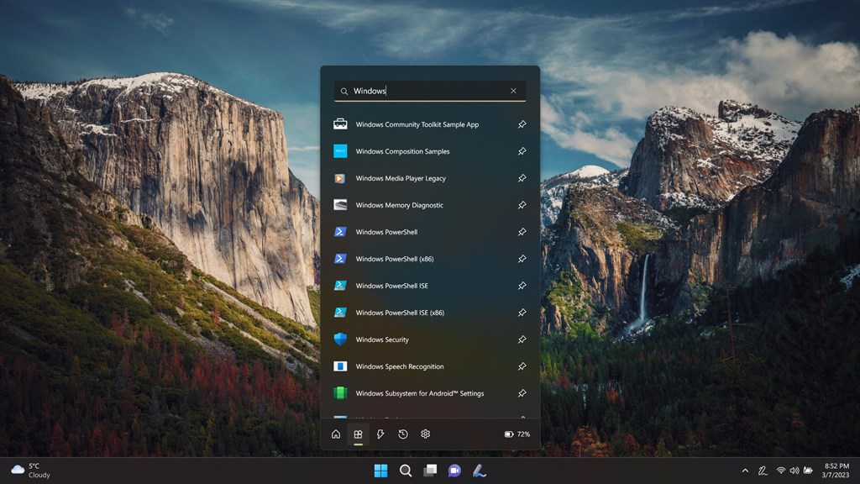This screenshot has height=484, width=860.
Task: Open Task View on taskbar
Action: 430,471
